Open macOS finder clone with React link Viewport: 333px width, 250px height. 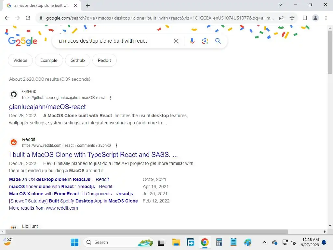tap(60, 187)
